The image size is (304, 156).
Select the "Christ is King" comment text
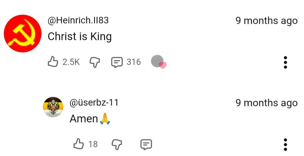(x=80, y=36)
